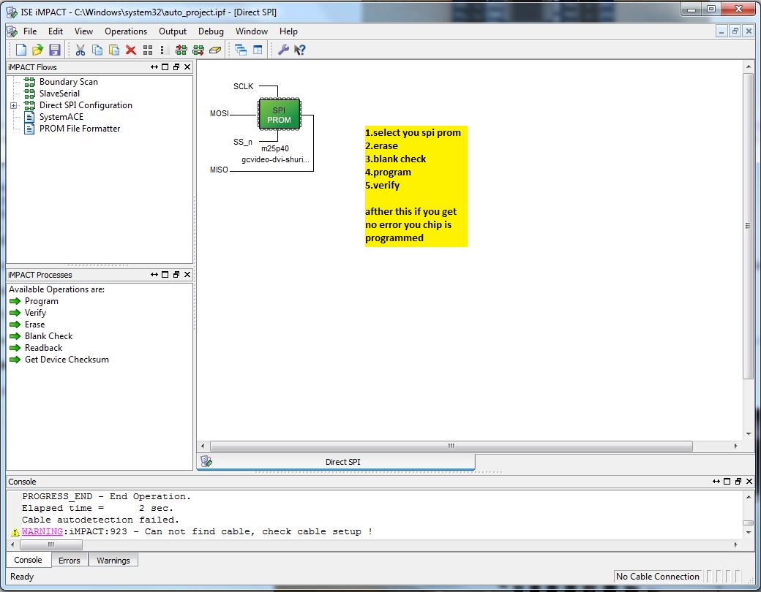
Task: Close the iMPACT Flows panel
Action: pos(187,67)
